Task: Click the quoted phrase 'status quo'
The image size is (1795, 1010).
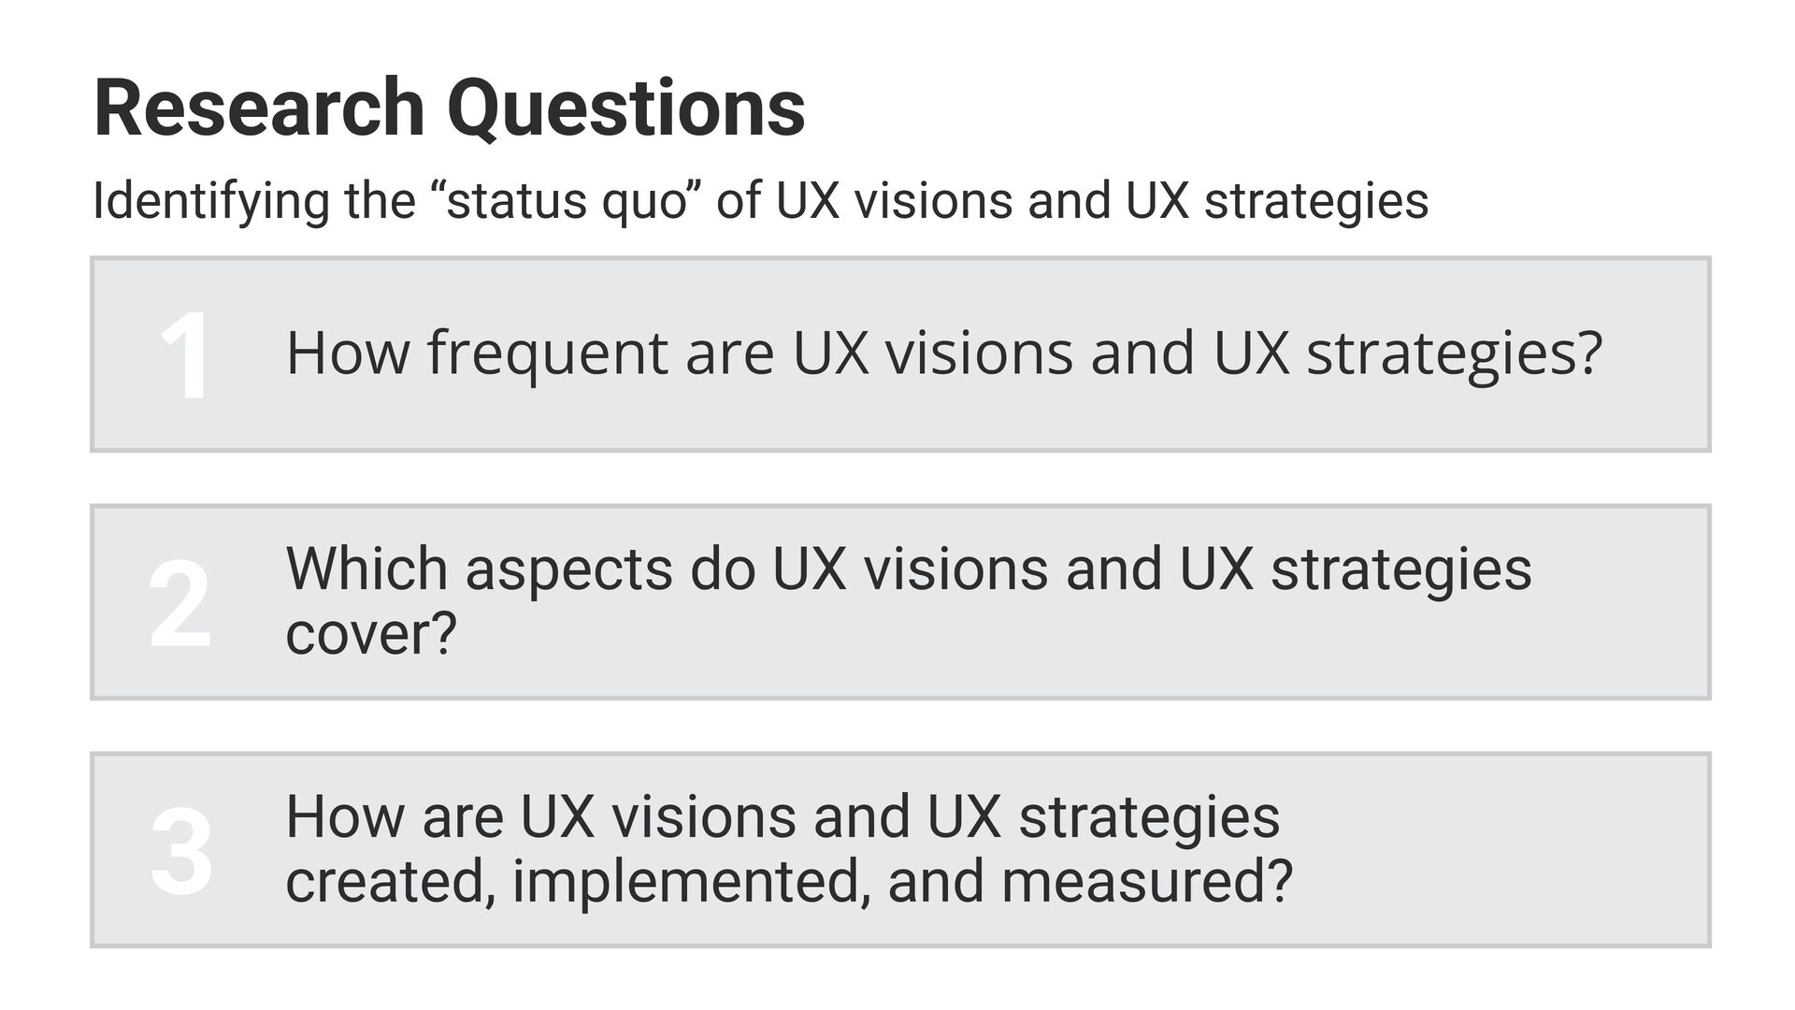Action: 567,200
